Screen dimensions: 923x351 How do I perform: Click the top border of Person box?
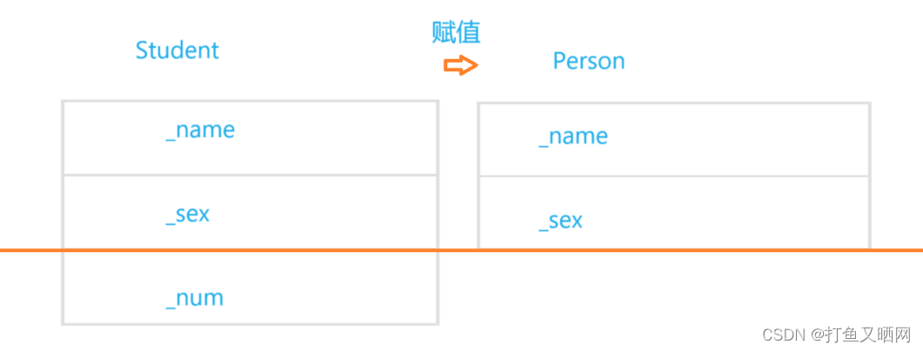click(x=674, y=103)
